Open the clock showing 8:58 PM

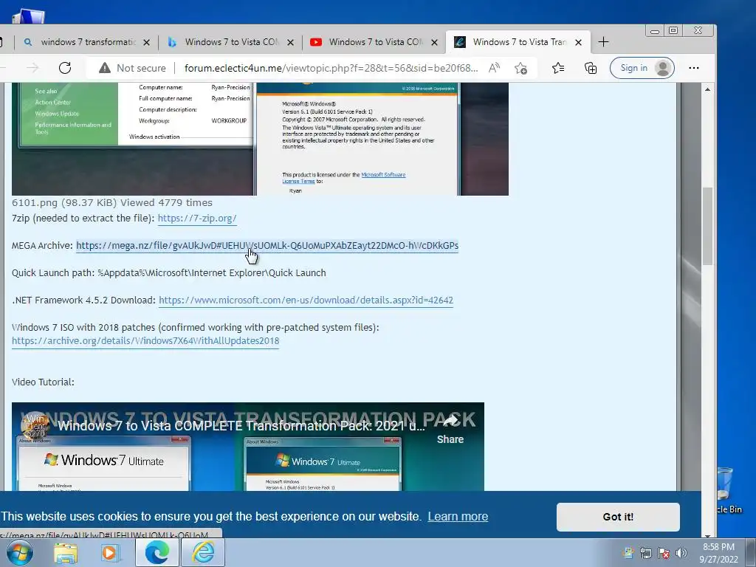tap(718, 553)
